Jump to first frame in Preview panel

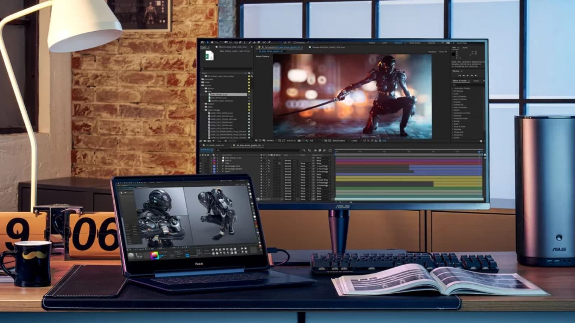459,76
